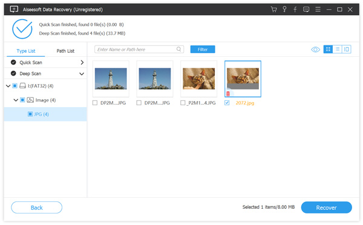Image resolution: width=363 pixels, height=225 pixels.
Task: Switch to content preview view
Action: pos(346,49)
